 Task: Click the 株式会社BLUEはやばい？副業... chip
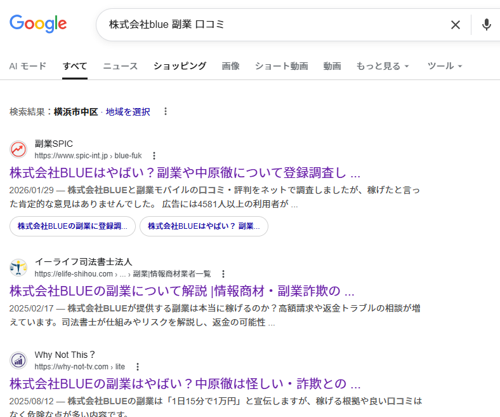(204, 226)
